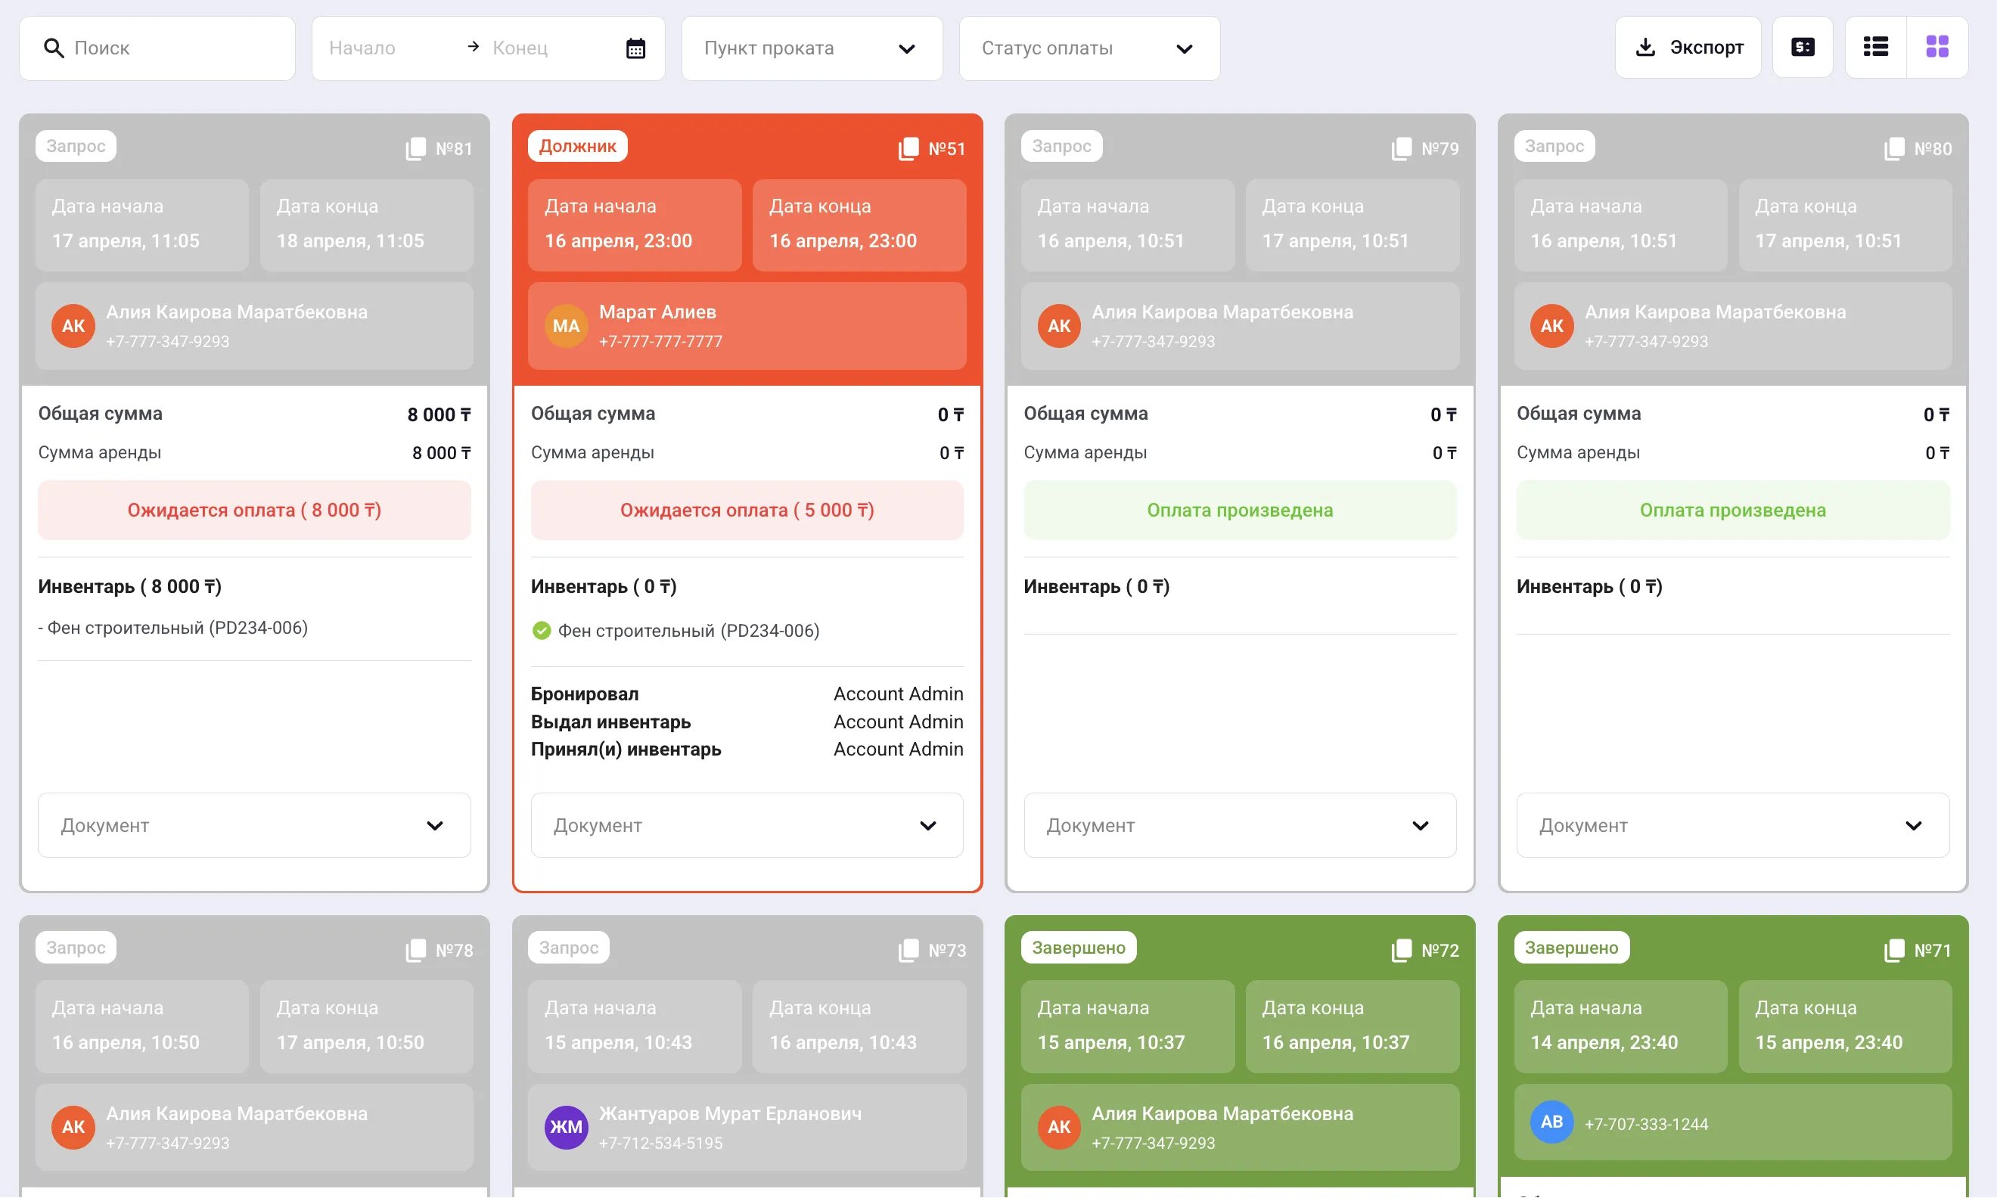
Task: Click inventory item on order №81
Action: pyautogui.click(x=172, y=628)
